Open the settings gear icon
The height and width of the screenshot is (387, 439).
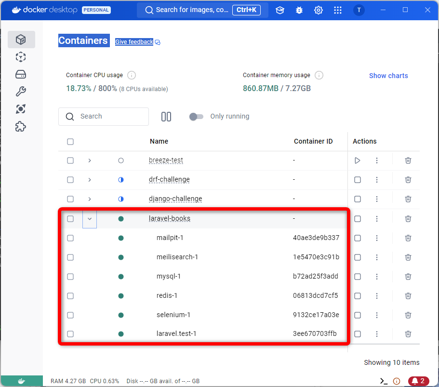(319, 10)
